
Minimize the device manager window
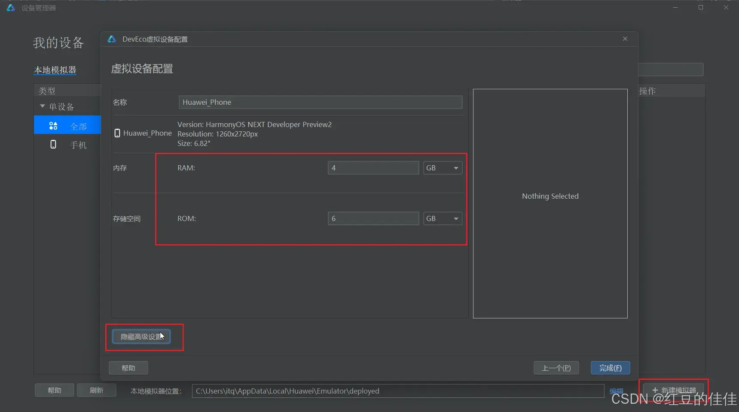675,7
